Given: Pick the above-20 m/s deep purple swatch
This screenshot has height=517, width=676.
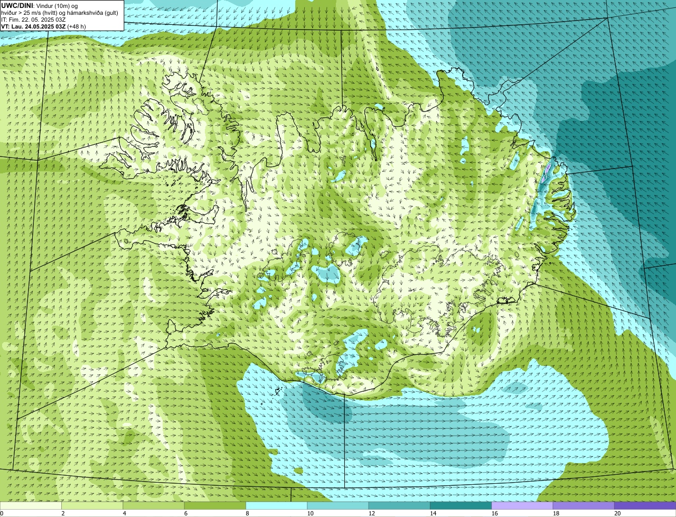Looking at the screenshot, I should click(645, 505).
